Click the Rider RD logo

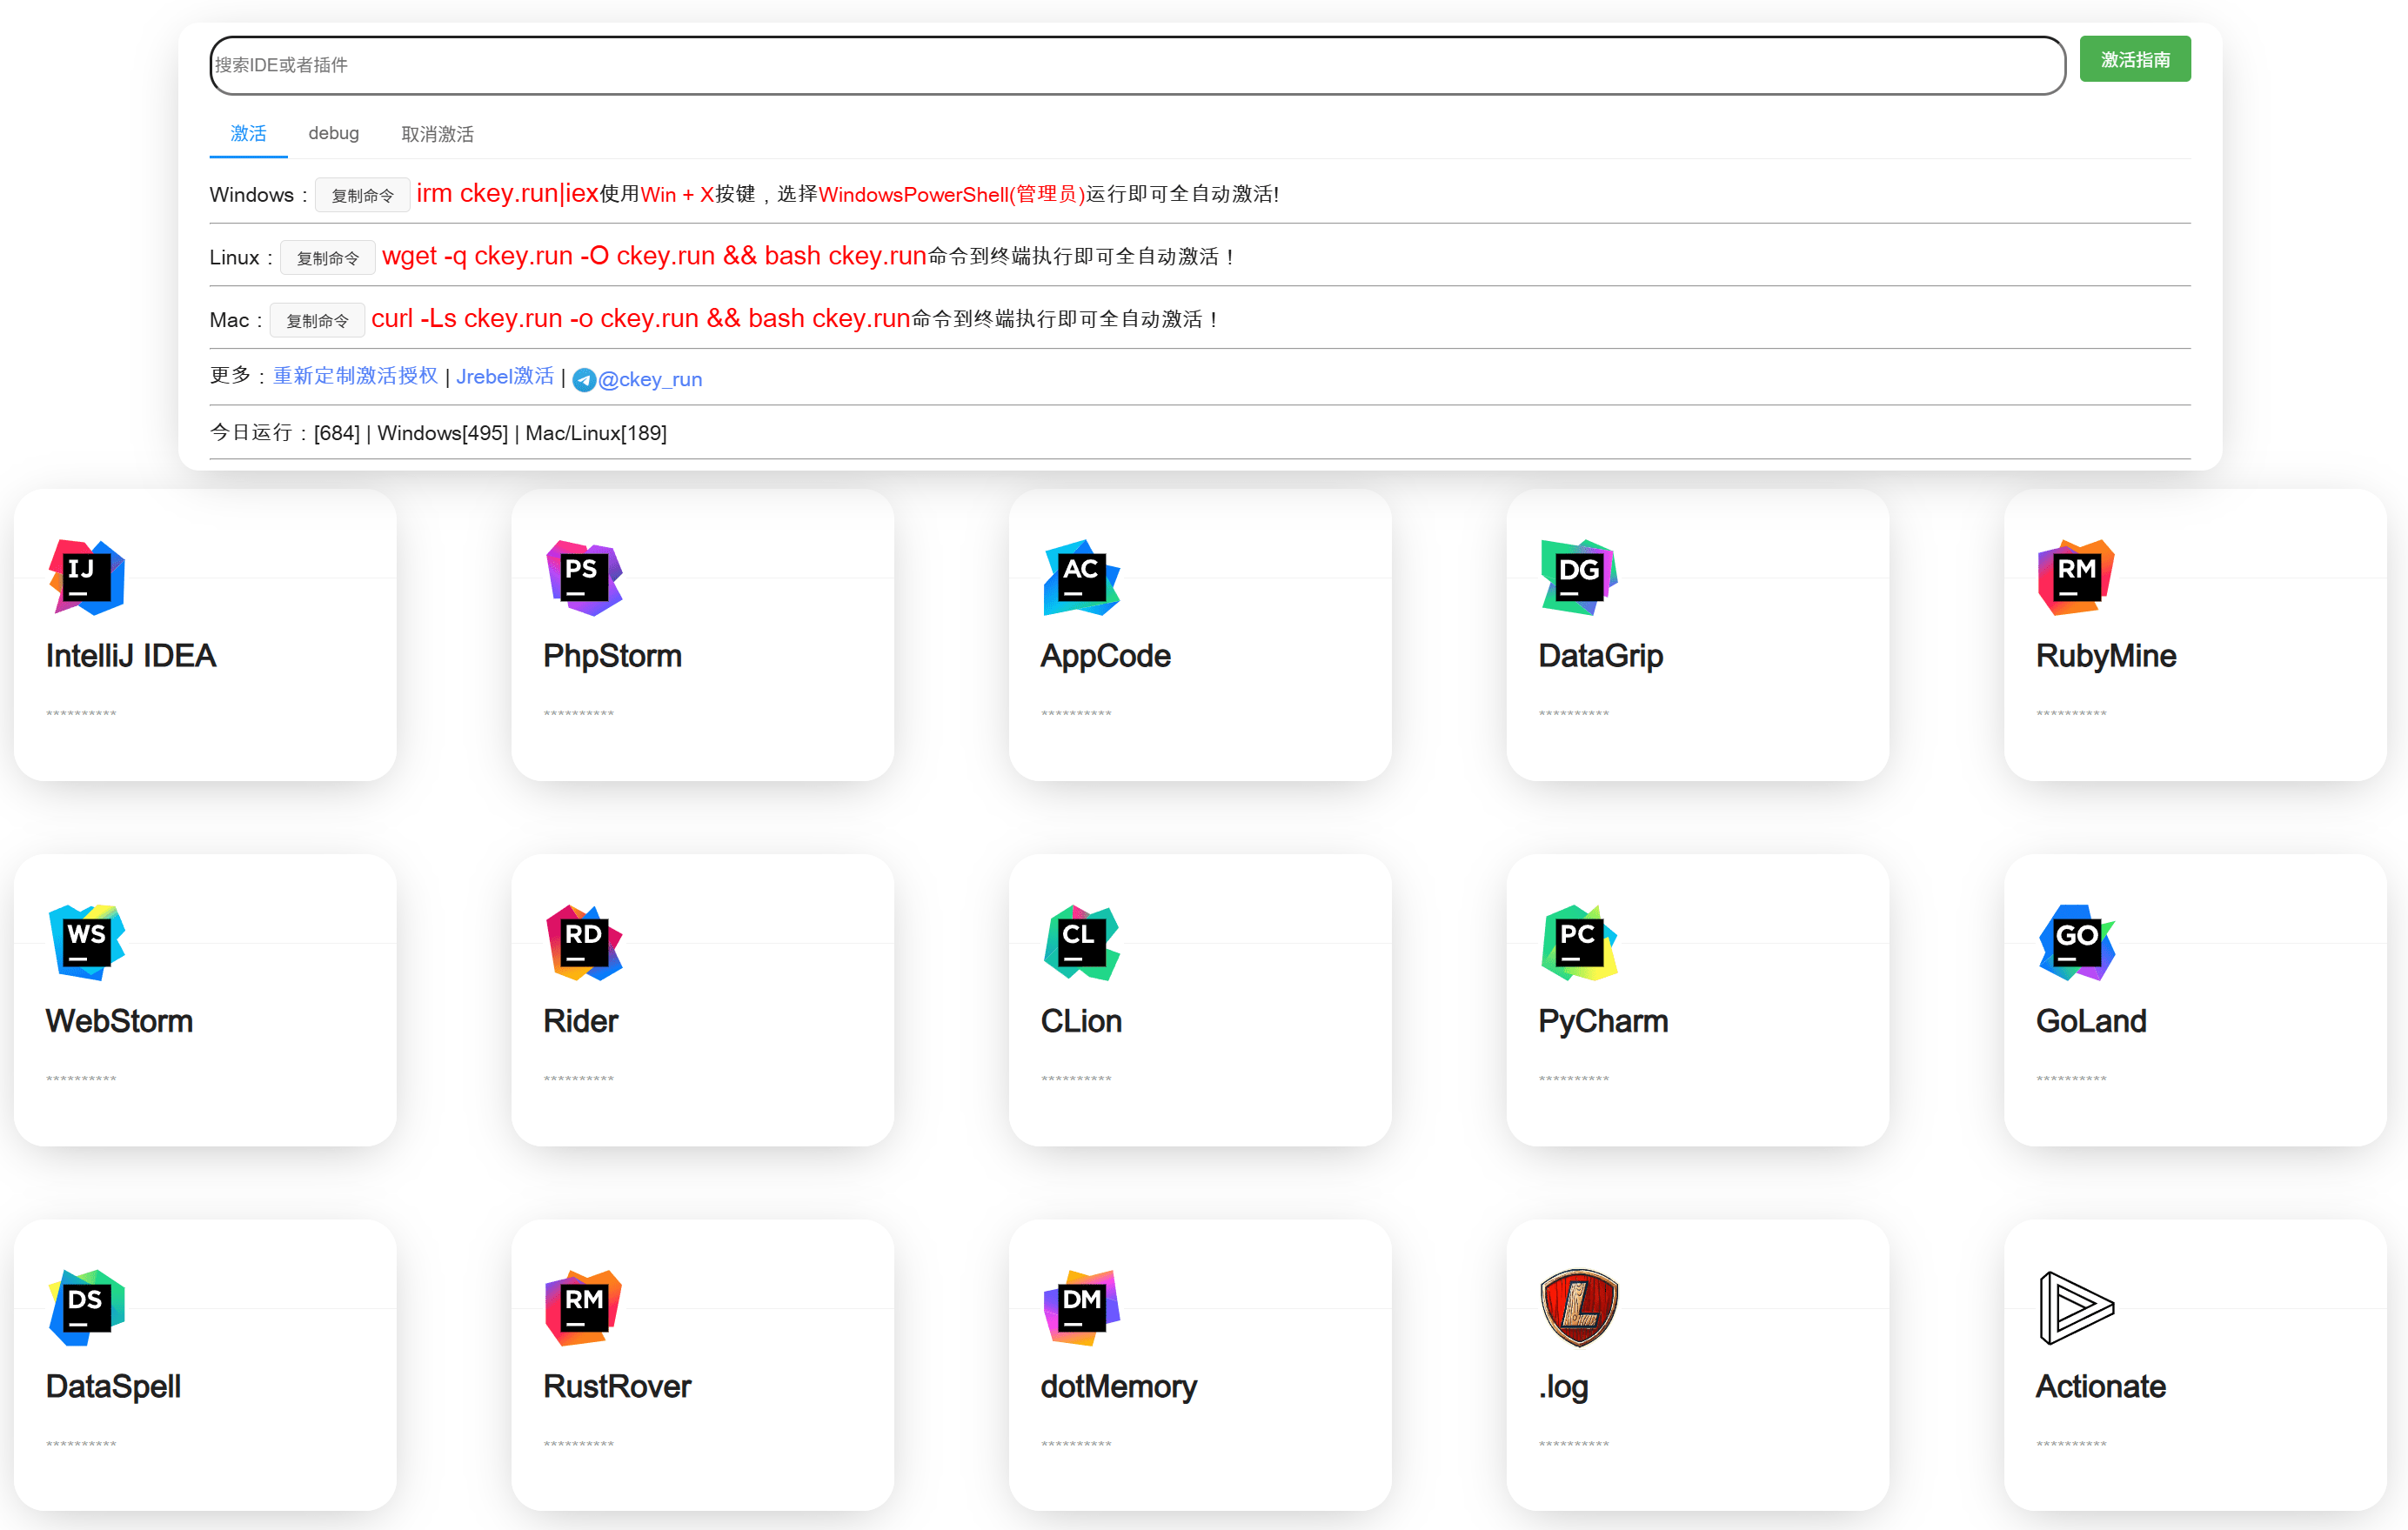click(584, 942)
